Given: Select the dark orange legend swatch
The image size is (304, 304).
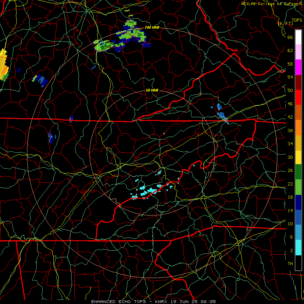Looking at the screenshot, I should pos(298,112).
